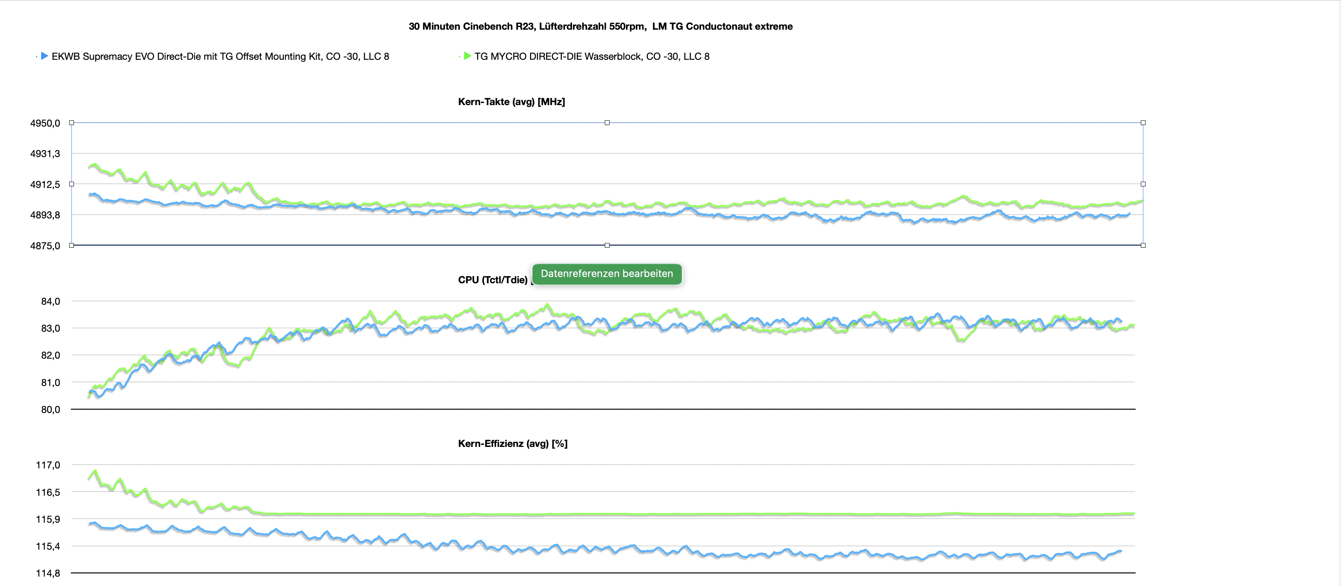Click bottom-right selection handle of Kern-Takte chart
This screenshot has height=586, width=1341.
(x=1143, y=245)
